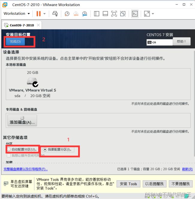This screenshot has width=195, height=199.
Task: Revert to the previous snapshot
Action: tap(76, 14)
